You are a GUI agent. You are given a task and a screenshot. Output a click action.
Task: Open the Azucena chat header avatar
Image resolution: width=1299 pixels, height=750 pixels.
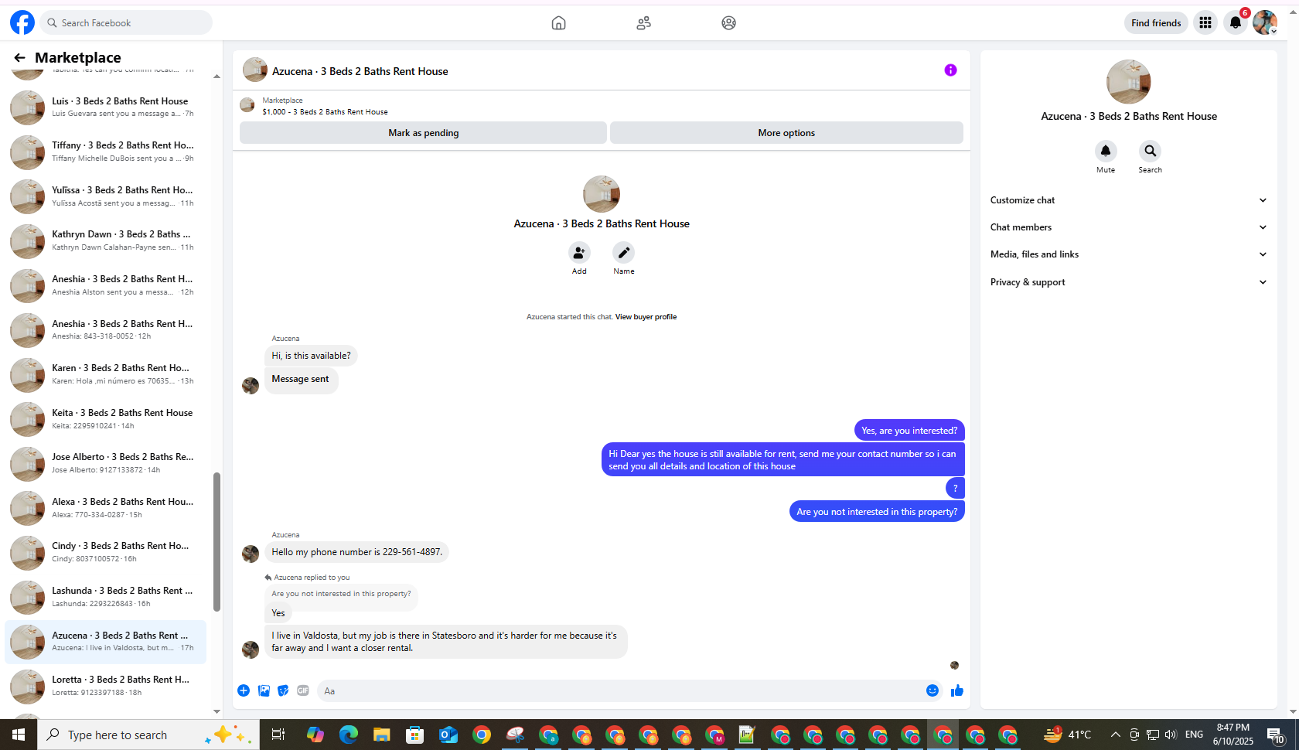(x=255, y=70)
